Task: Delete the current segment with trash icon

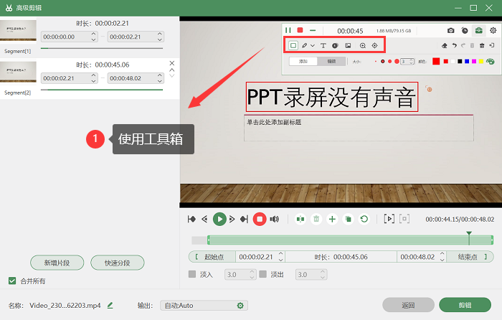Action: [x=316, y=219]
